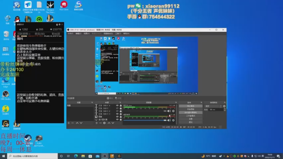Open OBS 编辑(E) Edit menu
Image resolution: width=283 pixels, height=159 pixels.
click(78, 34)
